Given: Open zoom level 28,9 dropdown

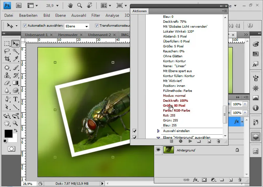Looking at the screenshot, I should (57, 6).
